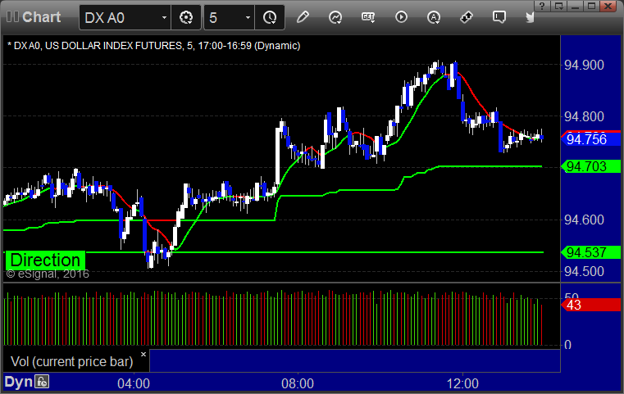Click the 94.703 green price marker
The image size is (624, 394).
pyautogui.click(x=590, y=166)
